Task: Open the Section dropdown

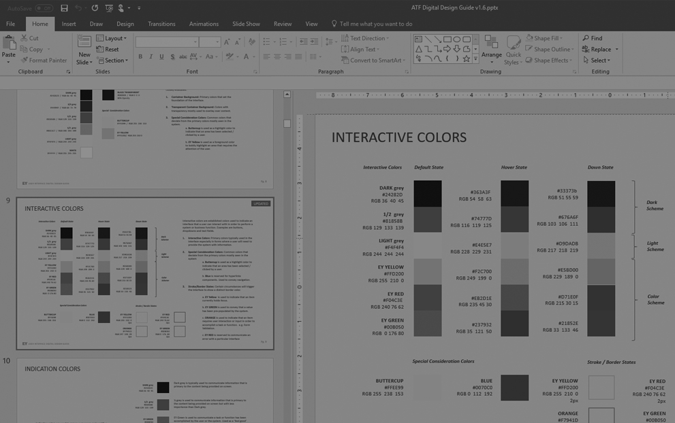Action: 112,60
